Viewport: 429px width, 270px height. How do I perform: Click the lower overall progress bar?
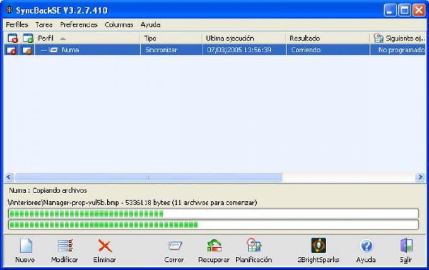coord(213,225)
